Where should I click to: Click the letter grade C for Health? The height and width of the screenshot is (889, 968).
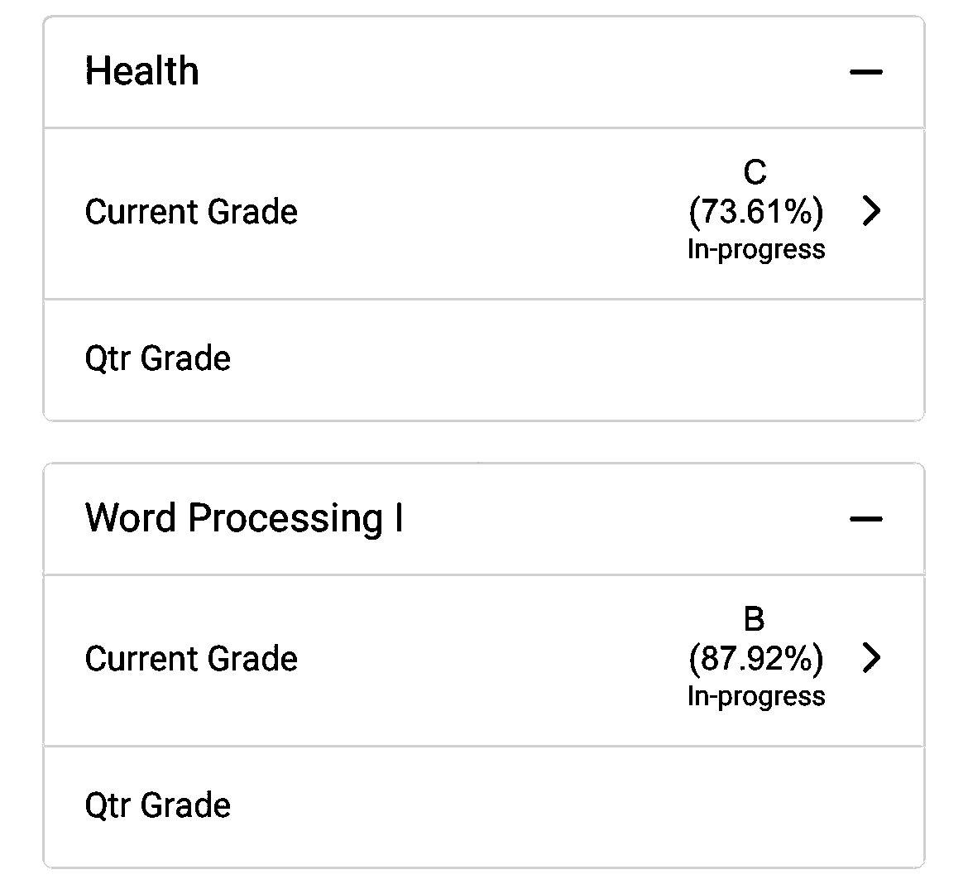point(755,172)
